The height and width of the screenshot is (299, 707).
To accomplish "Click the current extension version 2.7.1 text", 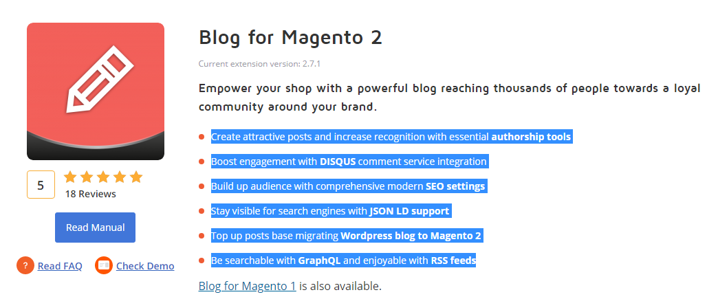I will (x=259, y=64).
